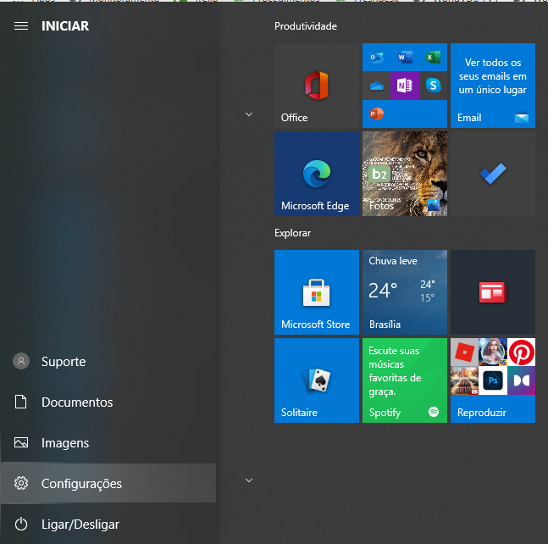Open Pinterest in the Reproduzir folder
Image resolution: width=548 pixels, height=544 pixels.
tap(521, 352)
